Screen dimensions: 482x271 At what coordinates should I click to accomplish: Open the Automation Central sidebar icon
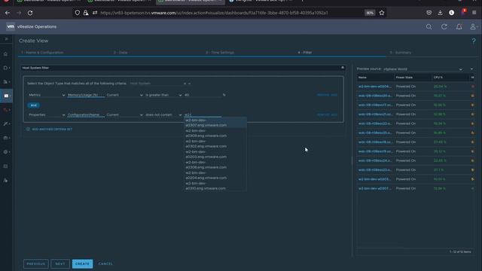pyautogui.click(x=5, y=166)
